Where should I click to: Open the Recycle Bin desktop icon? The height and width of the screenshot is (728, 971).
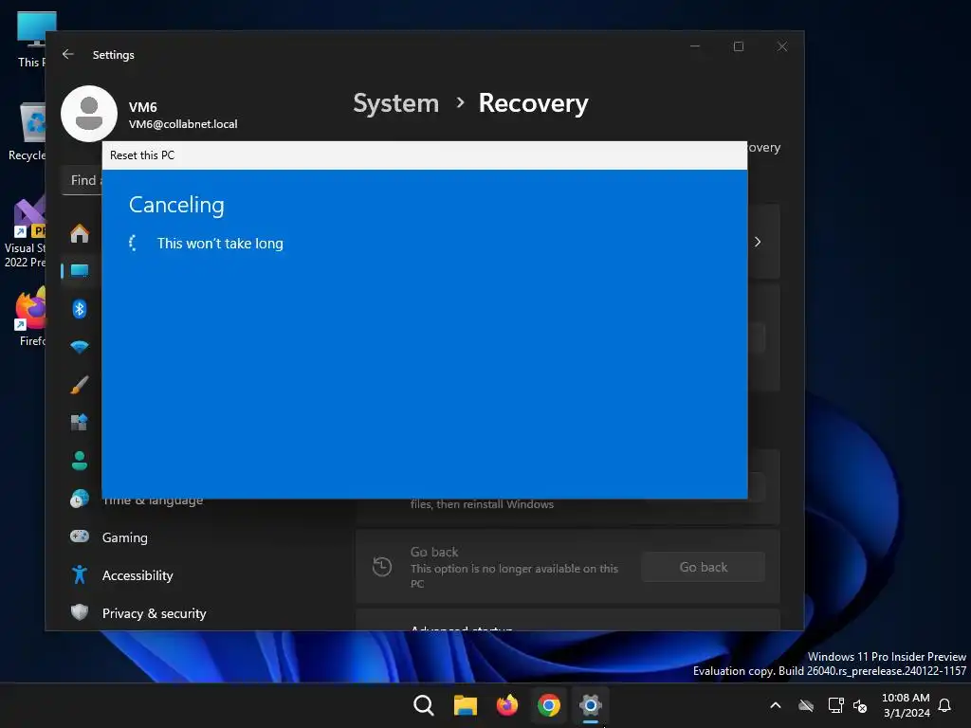tap(27, 132)
